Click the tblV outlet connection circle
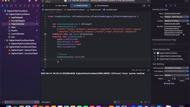This screenshot has width=190, height=107. click(x=45, y=34)
